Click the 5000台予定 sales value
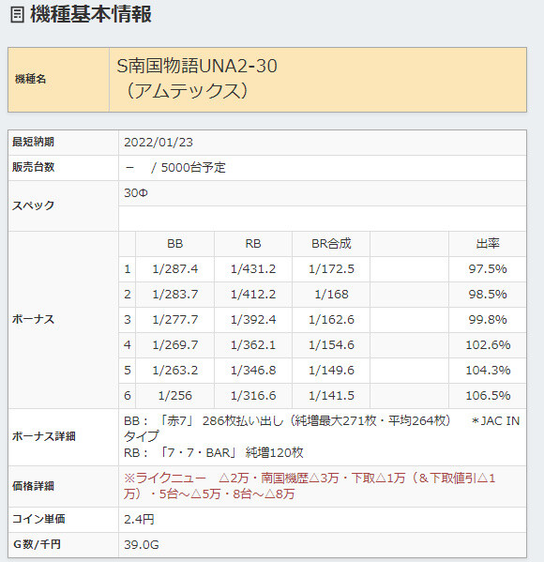This screenshot has height=562, width=544. (x=193, y=167)
